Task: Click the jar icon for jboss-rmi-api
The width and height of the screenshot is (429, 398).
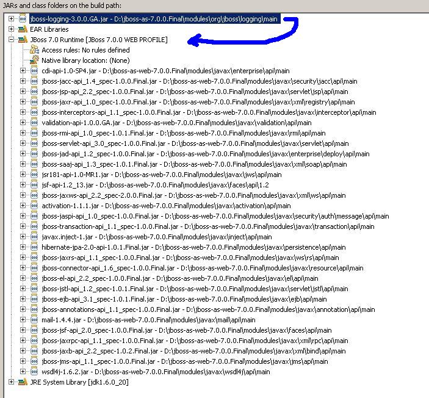Action: (34, 133)
